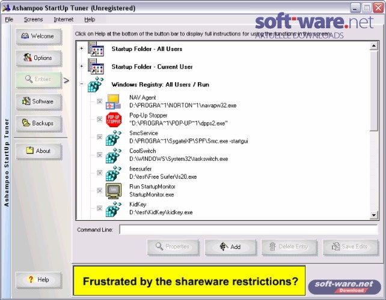Click the Startup Folder - All Users icon

96,49
